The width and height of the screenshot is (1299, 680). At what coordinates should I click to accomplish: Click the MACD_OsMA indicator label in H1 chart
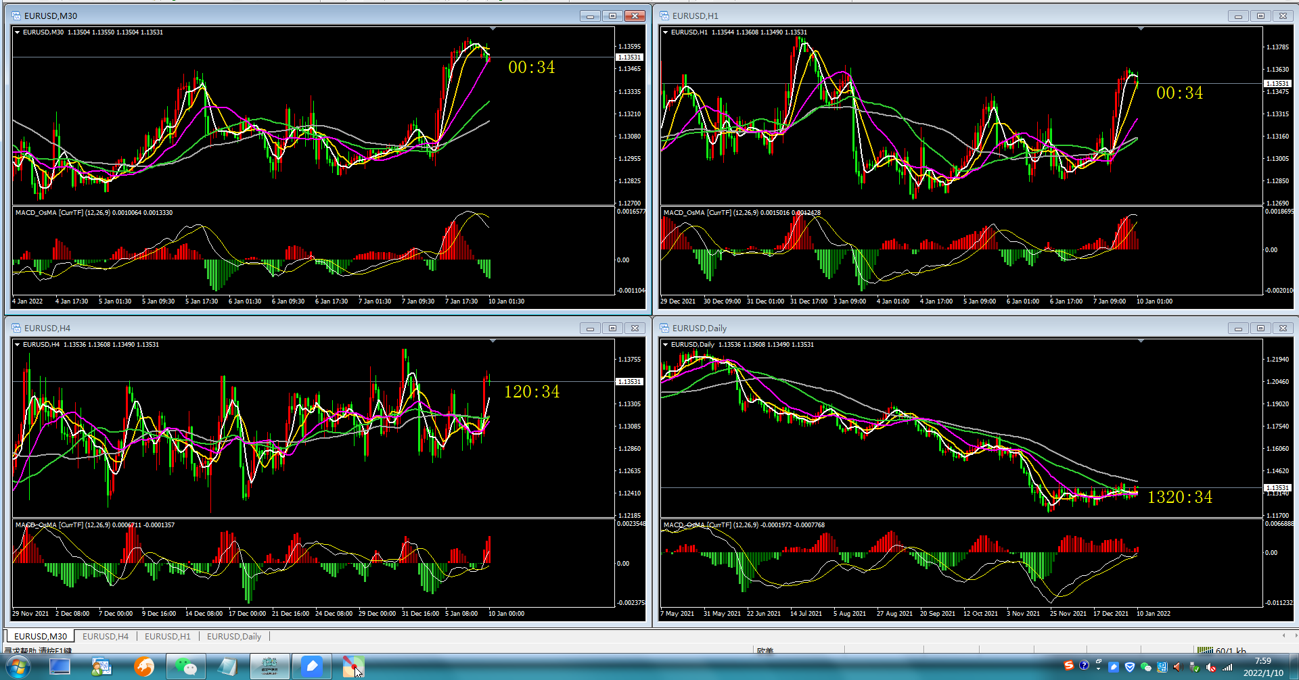click(x=742, y=213)
